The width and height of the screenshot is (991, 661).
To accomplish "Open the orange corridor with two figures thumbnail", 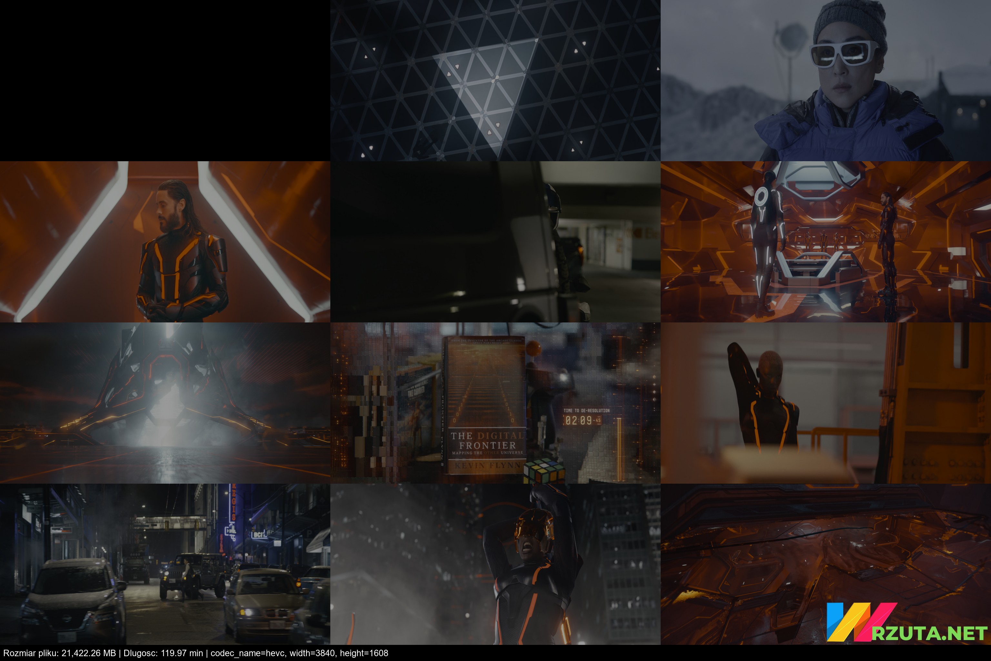I will point(826,242).
